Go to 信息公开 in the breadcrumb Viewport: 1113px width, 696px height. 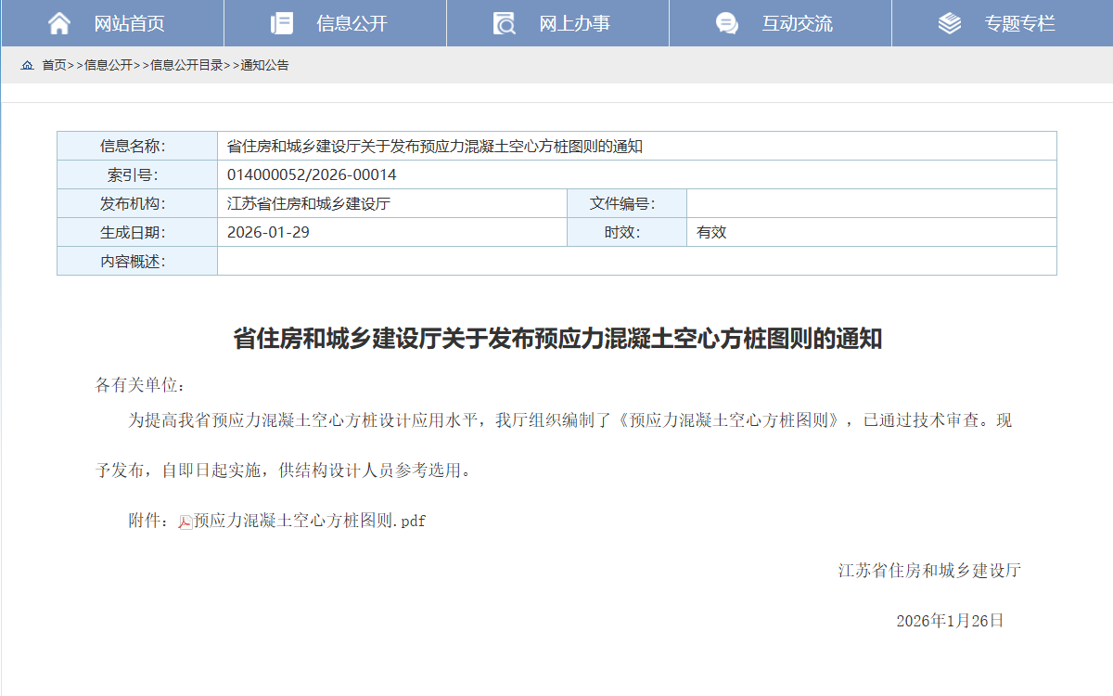pyautogui.click(x=109, y=66)
